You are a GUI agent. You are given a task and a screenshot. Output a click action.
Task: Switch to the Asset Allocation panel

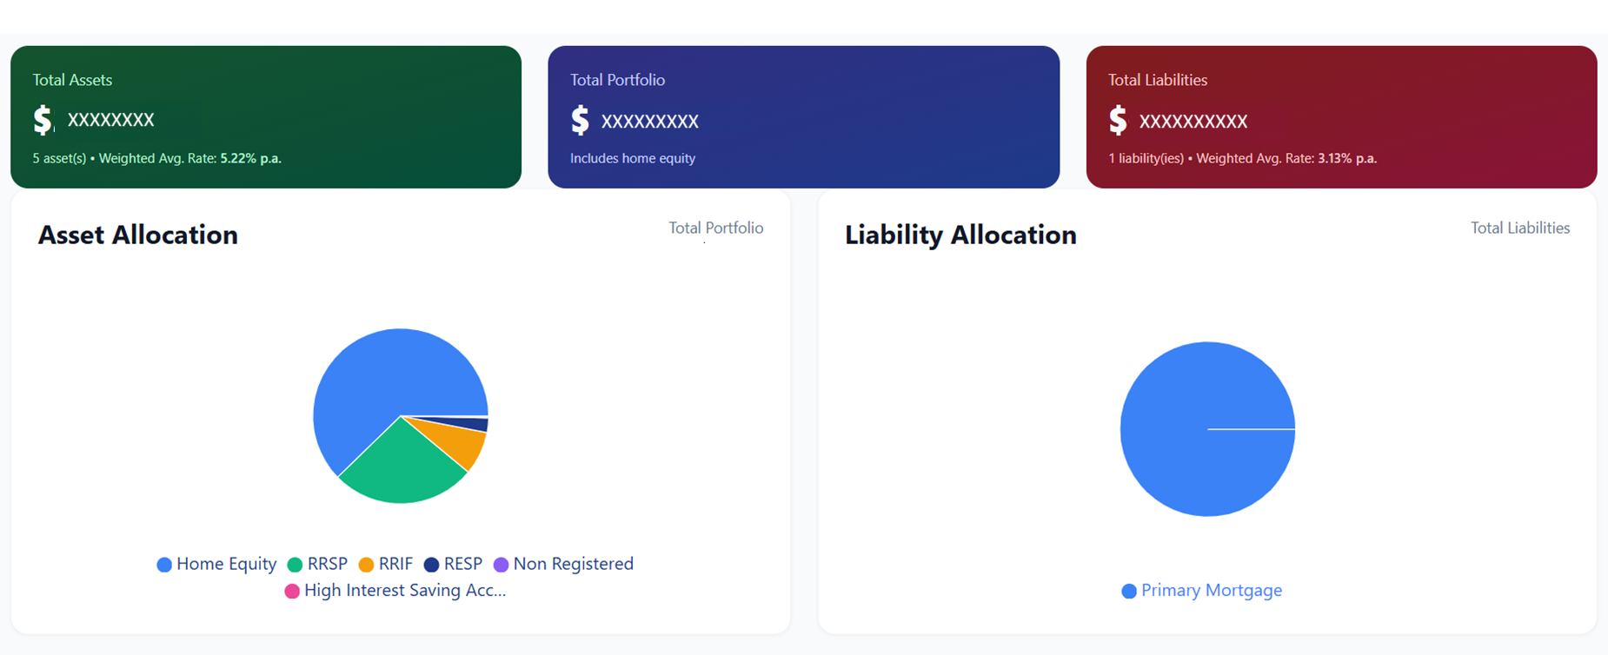(x=137, y=235)
